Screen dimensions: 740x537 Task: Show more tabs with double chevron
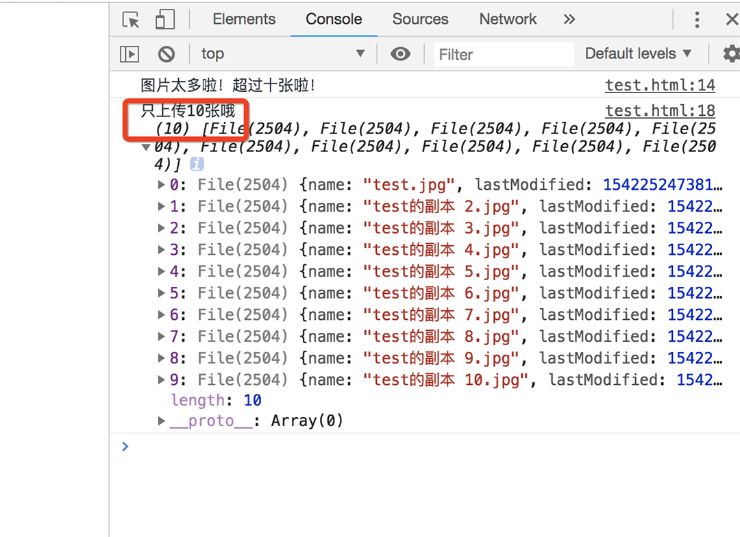[569, 19]
